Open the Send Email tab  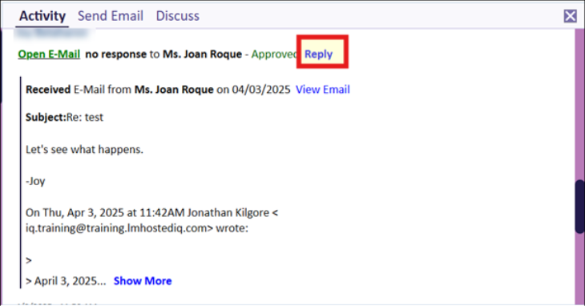[x=111, y=16]
